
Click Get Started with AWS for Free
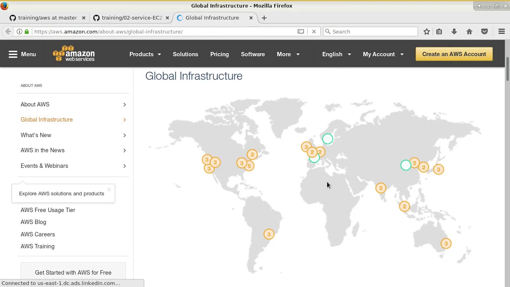[x=73, y=273]
